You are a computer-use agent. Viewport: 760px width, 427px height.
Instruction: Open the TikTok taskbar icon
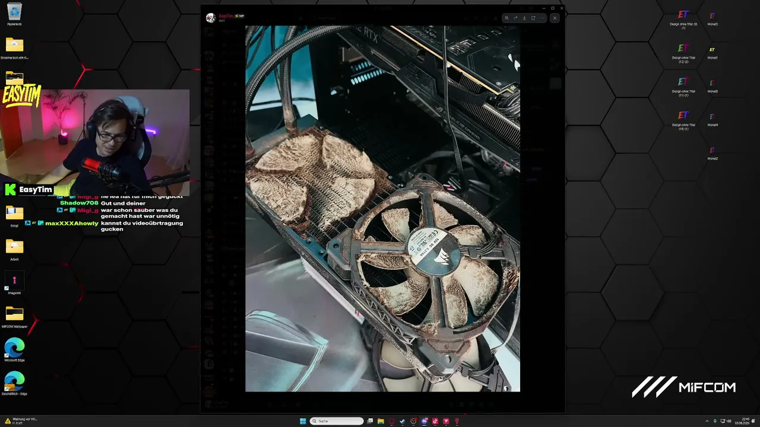point(435,421)
